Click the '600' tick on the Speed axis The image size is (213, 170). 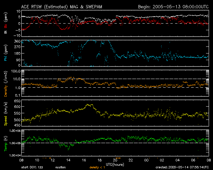[x=17, y=107]
